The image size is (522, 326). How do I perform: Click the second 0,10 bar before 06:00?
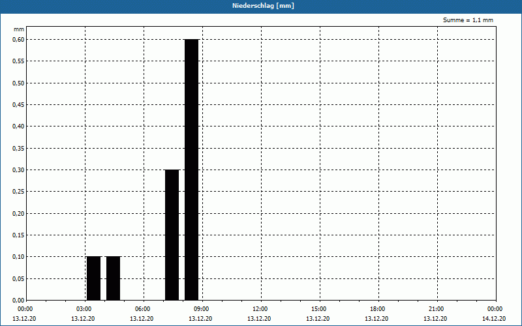click(x=113, y=278)
